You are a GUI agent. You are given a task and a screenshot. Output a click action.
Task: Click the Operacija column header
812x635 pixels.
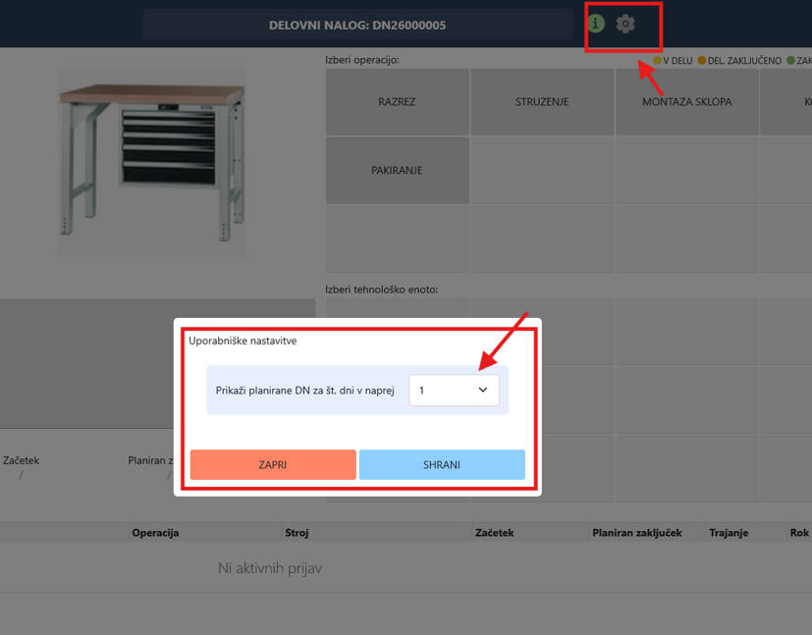[155, 533]
